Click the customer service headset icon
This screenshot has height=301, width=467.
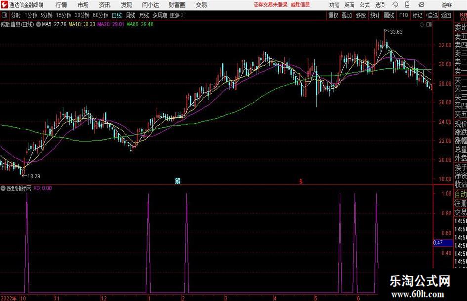pyautogui.click(x=395, y=5)
